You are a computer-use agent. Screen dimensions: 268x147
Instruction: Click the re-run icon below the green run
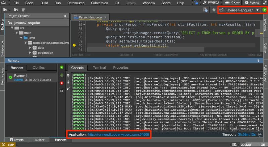(x=62, y=75)
